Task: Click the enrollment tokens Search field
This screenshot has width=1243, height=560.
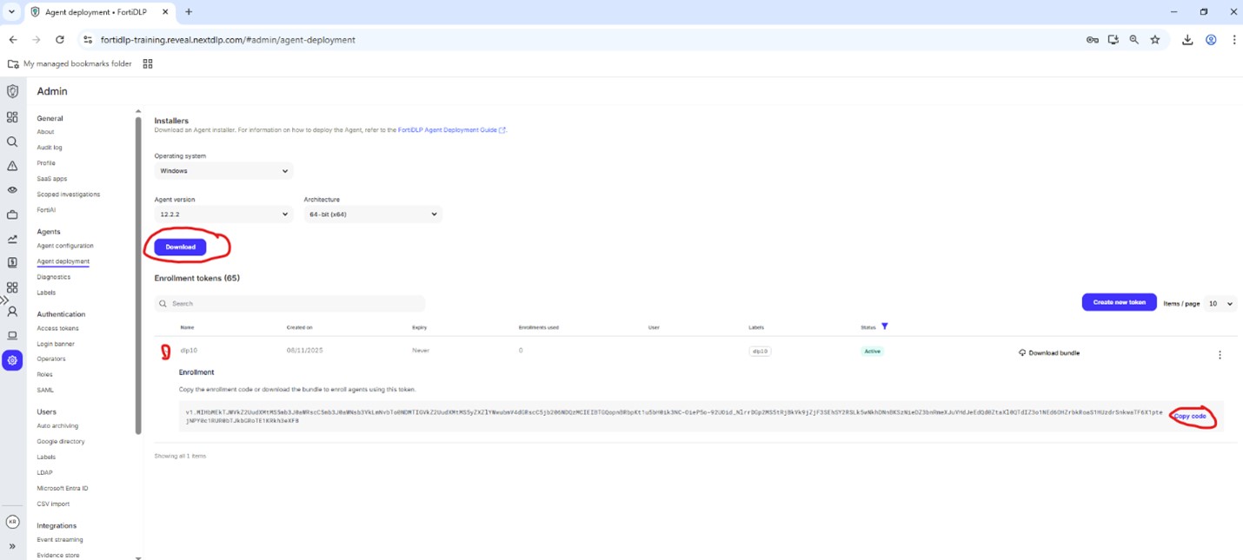Action: [x=290, y=304]
